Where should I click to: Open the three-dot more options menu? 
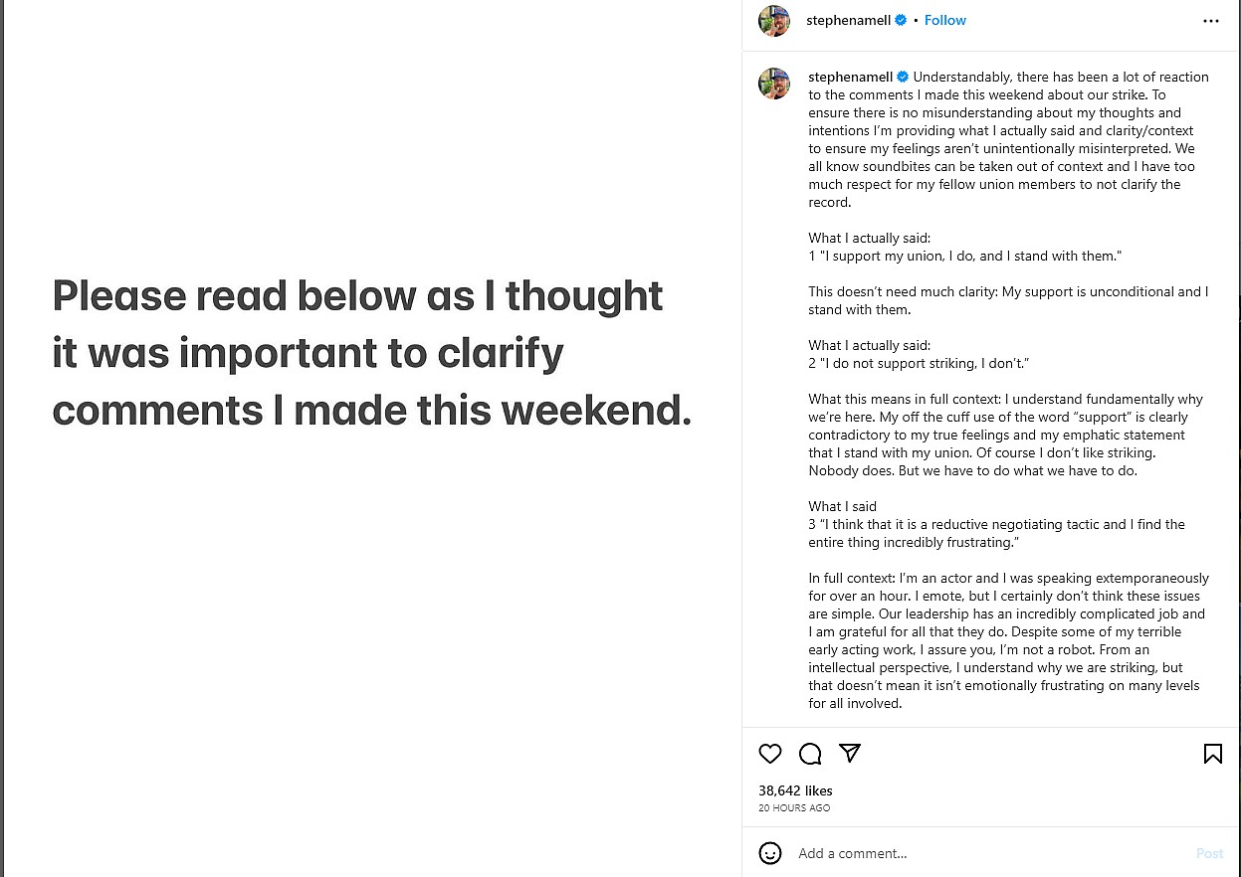tap(1210, 21)
